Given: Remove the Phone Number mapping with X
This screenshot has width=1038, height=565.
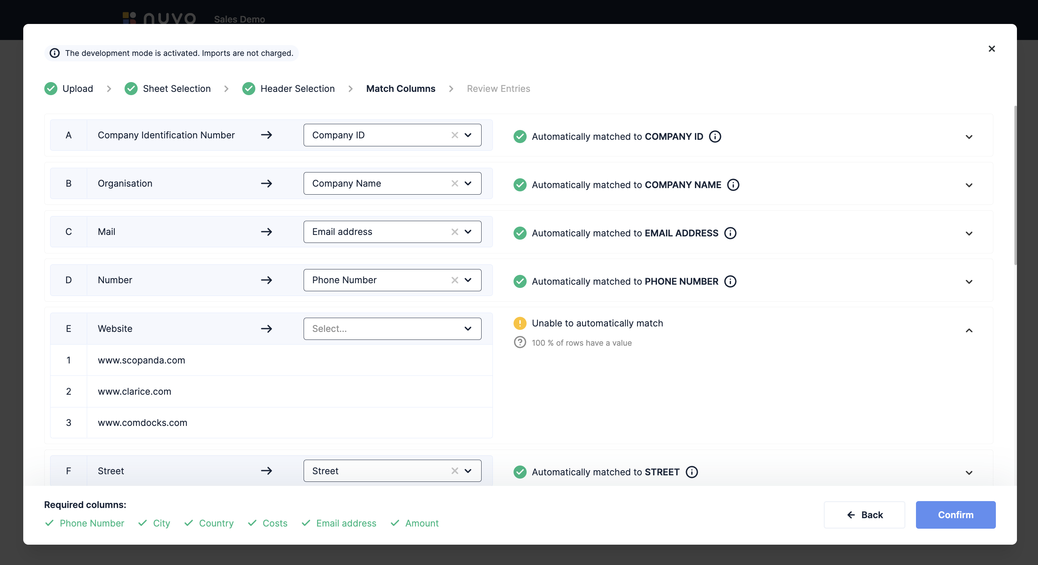Looking at the screenshot, I should (x=454, y=280).
